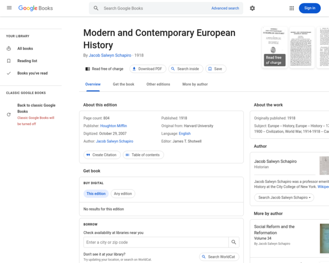Image resolution: width=329 pixels, height=263 pixels.
Task: Click author name Jacob Salwyn Schapiro in Author card
Action: [276, 161]
